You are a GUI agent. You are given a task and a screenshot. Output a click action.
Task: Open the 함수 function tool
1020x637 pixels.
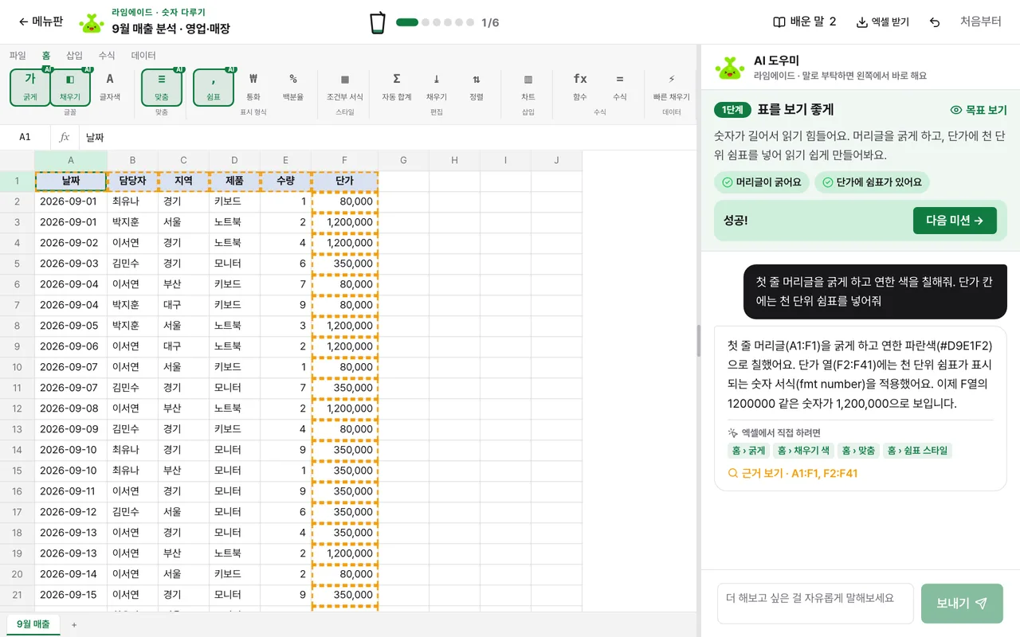580,87
